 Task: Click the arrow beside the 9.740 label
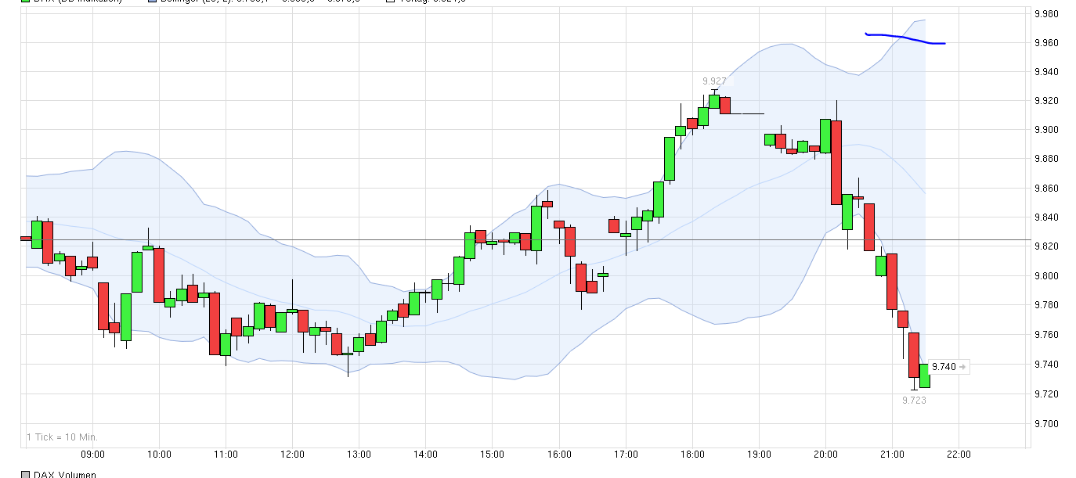963,366
